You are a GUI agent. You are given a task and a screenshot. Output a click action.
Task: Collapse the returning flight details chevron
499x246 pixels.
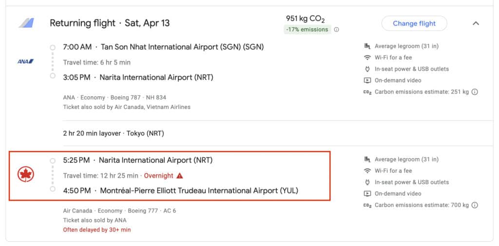pyautogui.click(x=476, y=23)
